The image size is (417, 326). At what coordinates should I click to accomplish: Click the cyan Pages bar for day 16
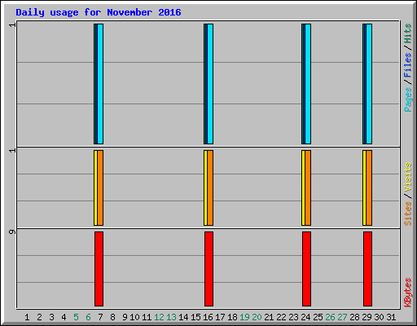click(210, 84)
